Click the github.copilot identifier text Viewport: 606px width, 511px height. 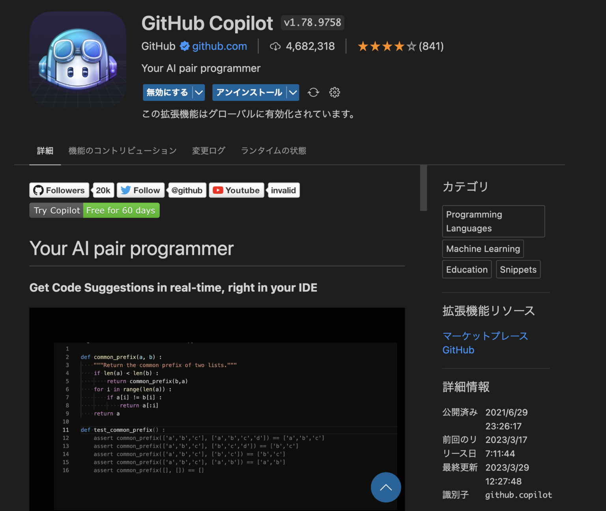518,495
